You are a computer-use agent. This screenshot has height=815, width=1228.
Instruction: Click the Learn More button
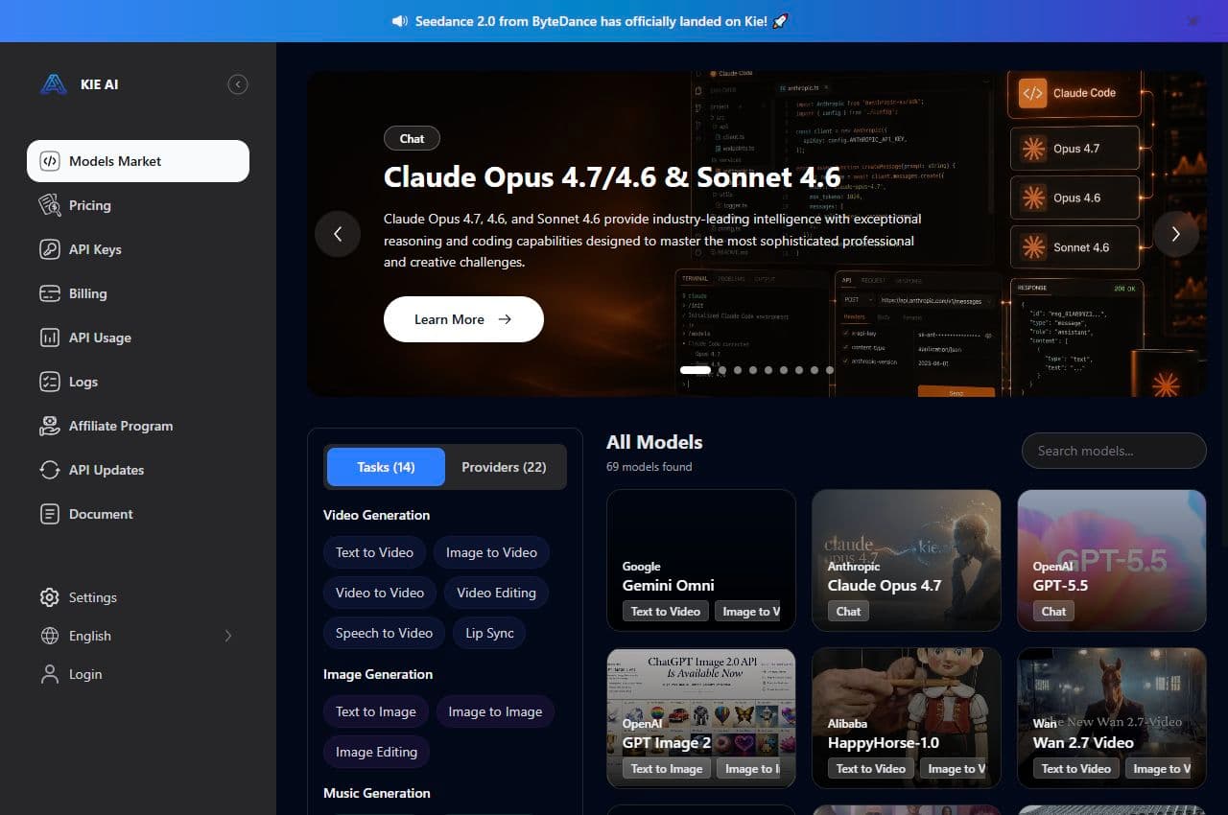tap(463, 319)
